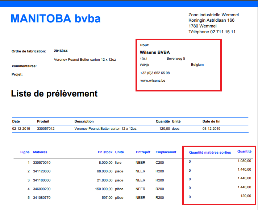Select the '1780 Wemmel' text
258x210 pixels.
pyautogui.click(x=203, y=26)
